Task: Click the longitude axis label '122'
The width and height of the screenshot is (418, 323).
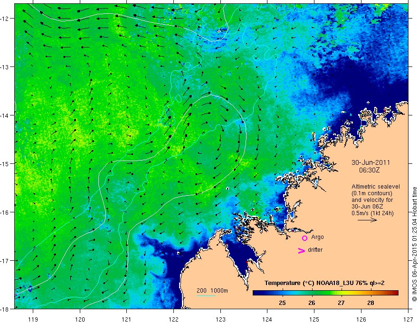Action: tap(173, 319)
